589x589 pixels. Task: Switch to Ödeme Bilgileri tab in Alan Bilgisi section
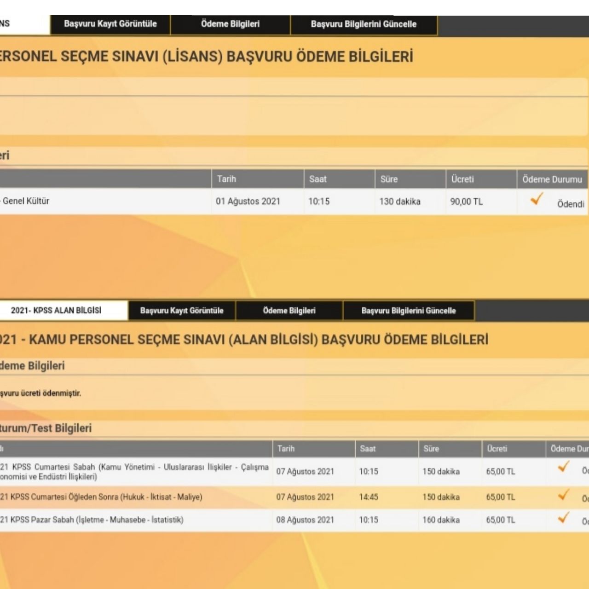pyautogui.click(x=289, y=311)
